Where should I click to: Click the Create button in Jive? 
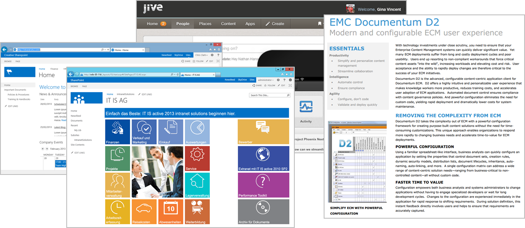click(275, 24)
